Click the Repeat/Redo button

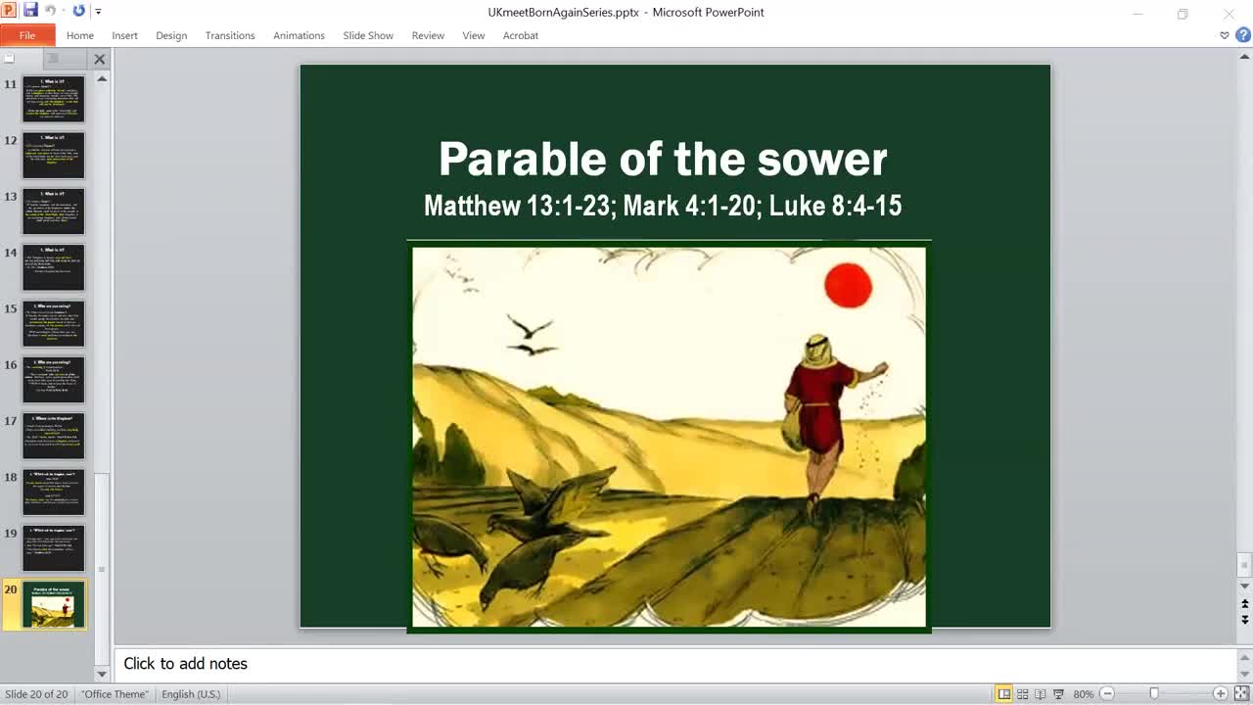[x=79, y=11]
